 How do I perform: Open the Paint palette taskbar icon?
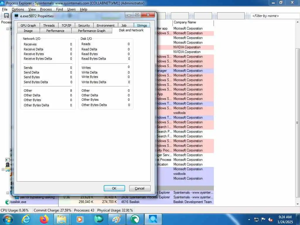(x=117, y=219)
